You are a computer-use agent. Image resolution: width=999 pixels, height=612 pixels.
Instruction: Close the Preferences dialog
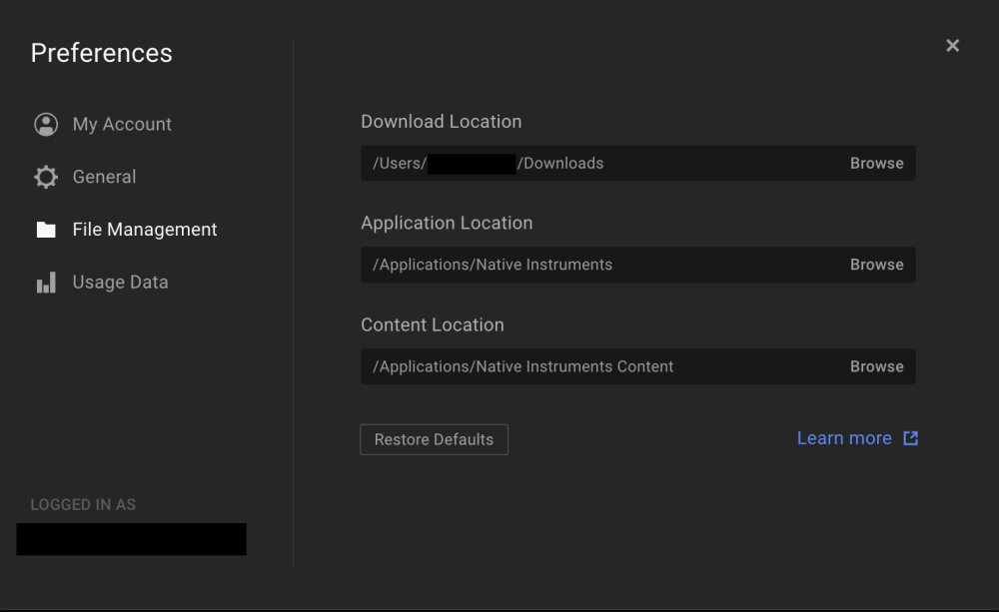point(952,46)
